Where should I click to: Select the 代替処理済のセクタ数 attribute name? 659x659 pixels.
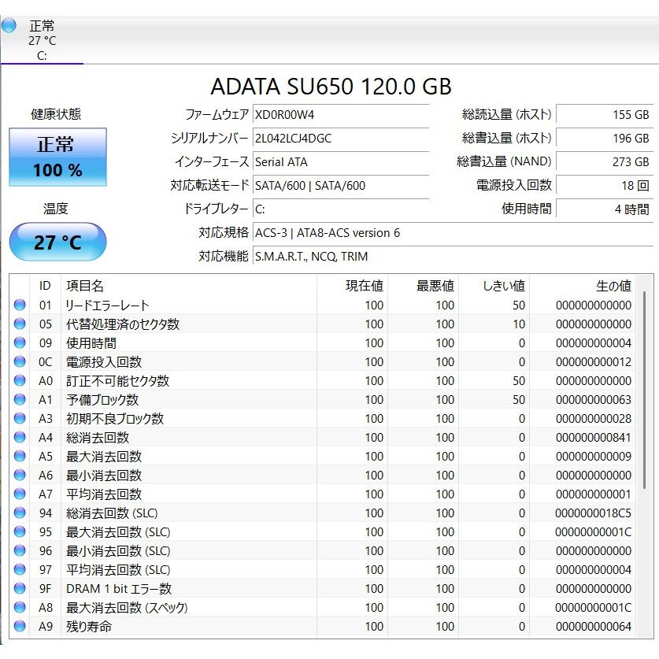tap(123, 324)
